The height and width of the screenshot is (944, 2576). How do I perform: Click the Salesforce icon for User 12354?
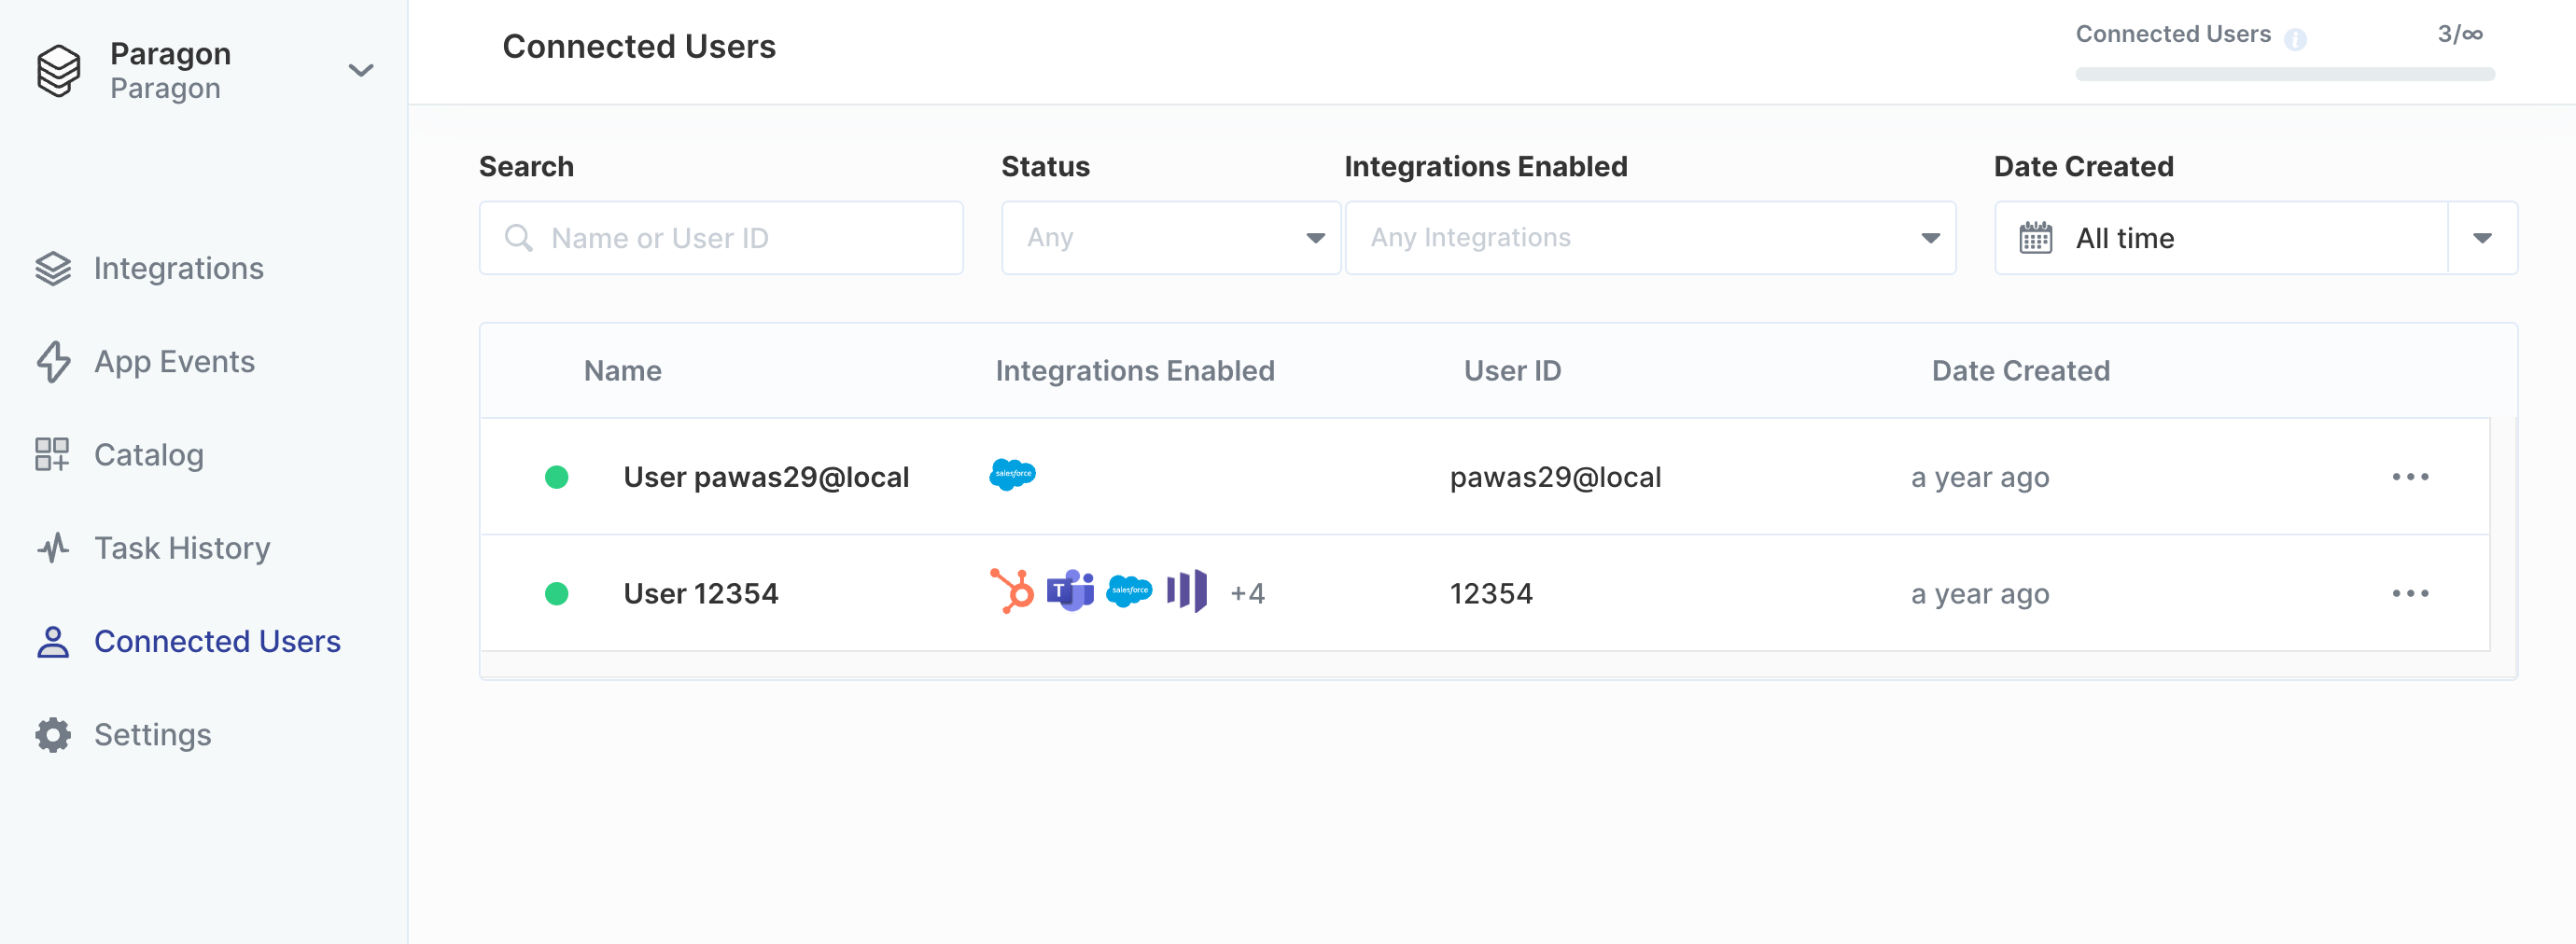pos(1129,591)
